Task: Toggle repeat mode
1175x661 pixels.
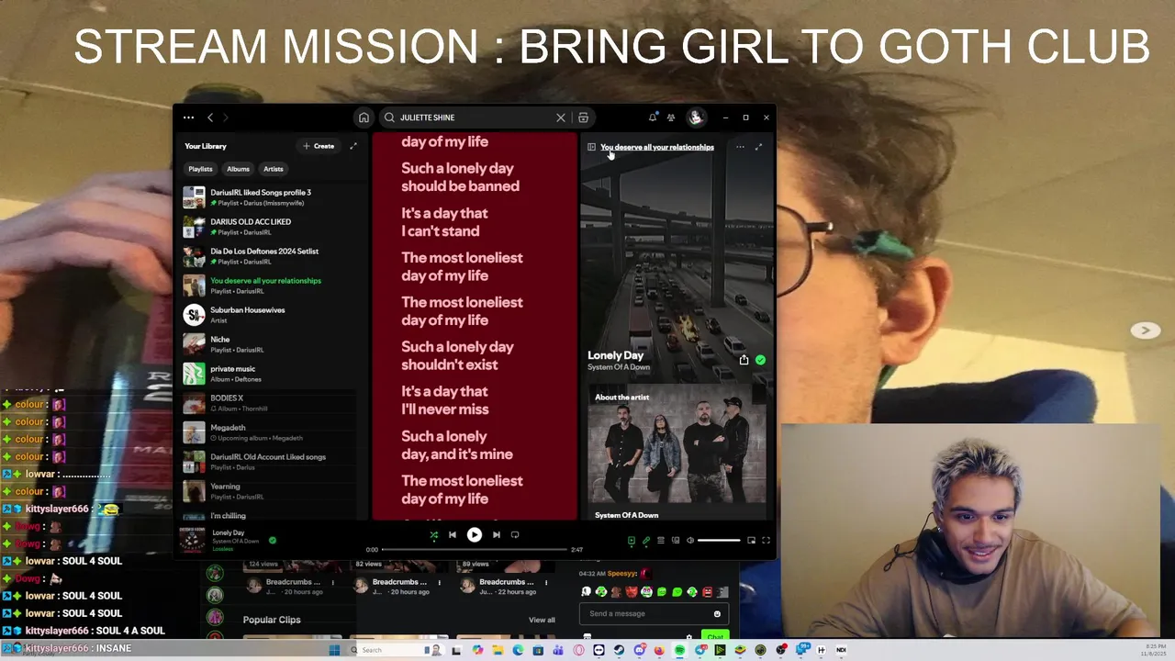Action: (515, 534)
